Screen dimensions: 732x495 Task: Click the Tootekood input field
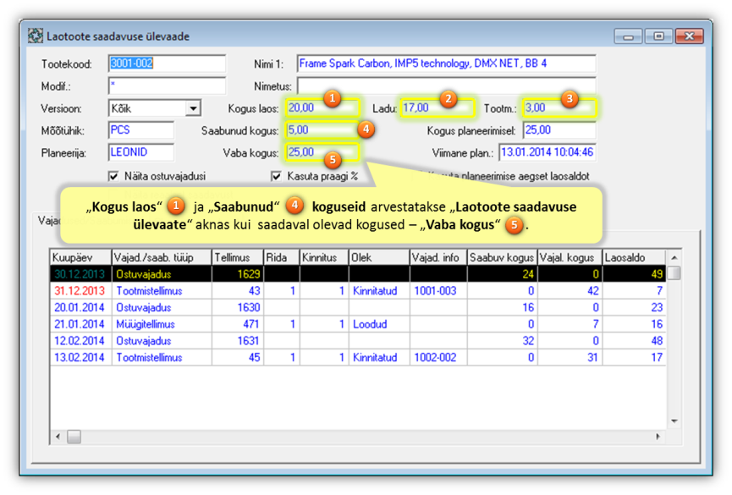pyautogui.click(x=167, y=63)
